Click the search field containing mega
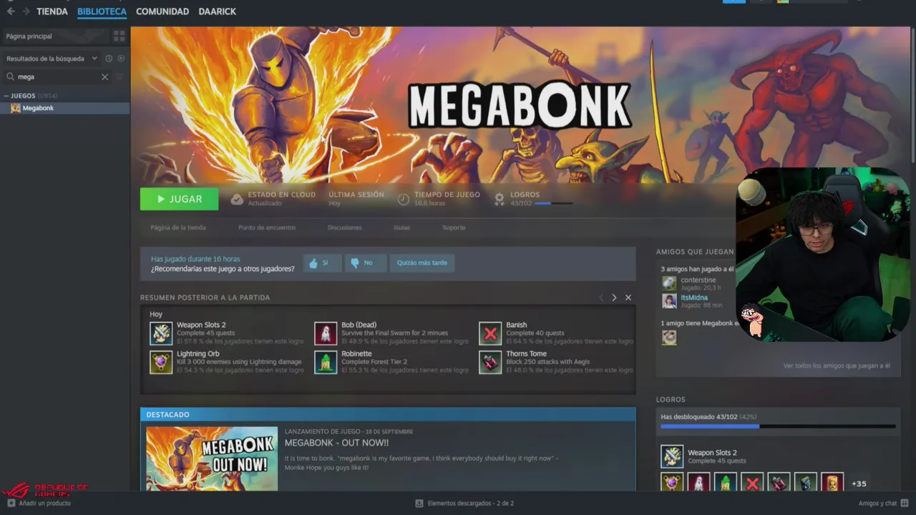 (x=57, y=77)
